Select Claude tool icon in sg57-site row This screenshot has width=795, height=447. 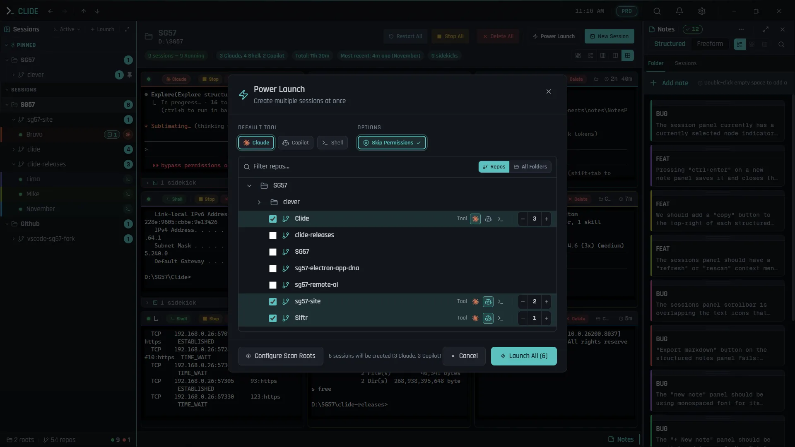pyautogui.click(x=475, y=302)
